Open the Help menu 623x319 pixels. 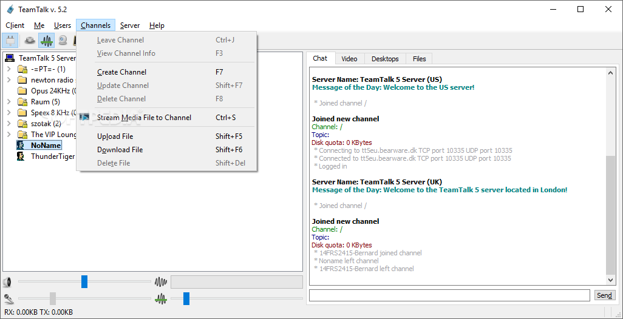(157, 25)
